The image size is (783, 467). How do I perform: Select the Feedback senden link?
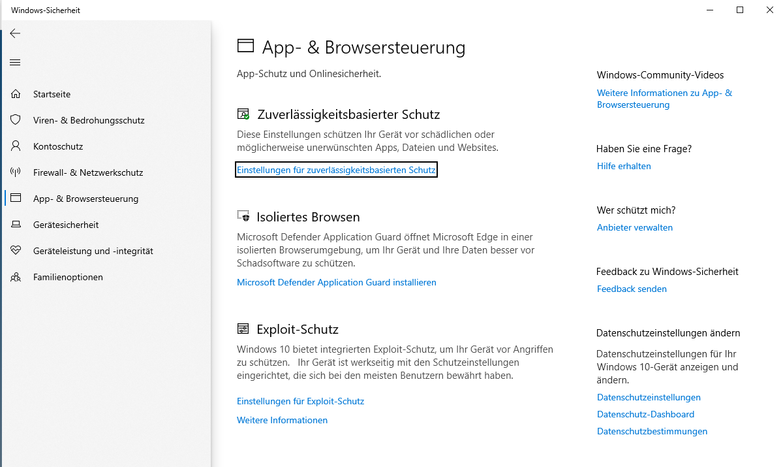coord(632,289)
